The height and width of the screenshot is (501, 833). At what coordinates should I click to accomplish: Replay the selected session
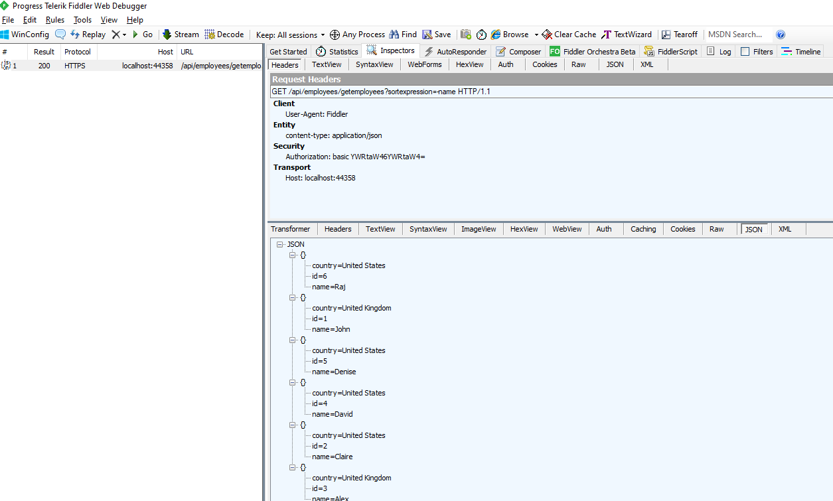tap(88, 35)
